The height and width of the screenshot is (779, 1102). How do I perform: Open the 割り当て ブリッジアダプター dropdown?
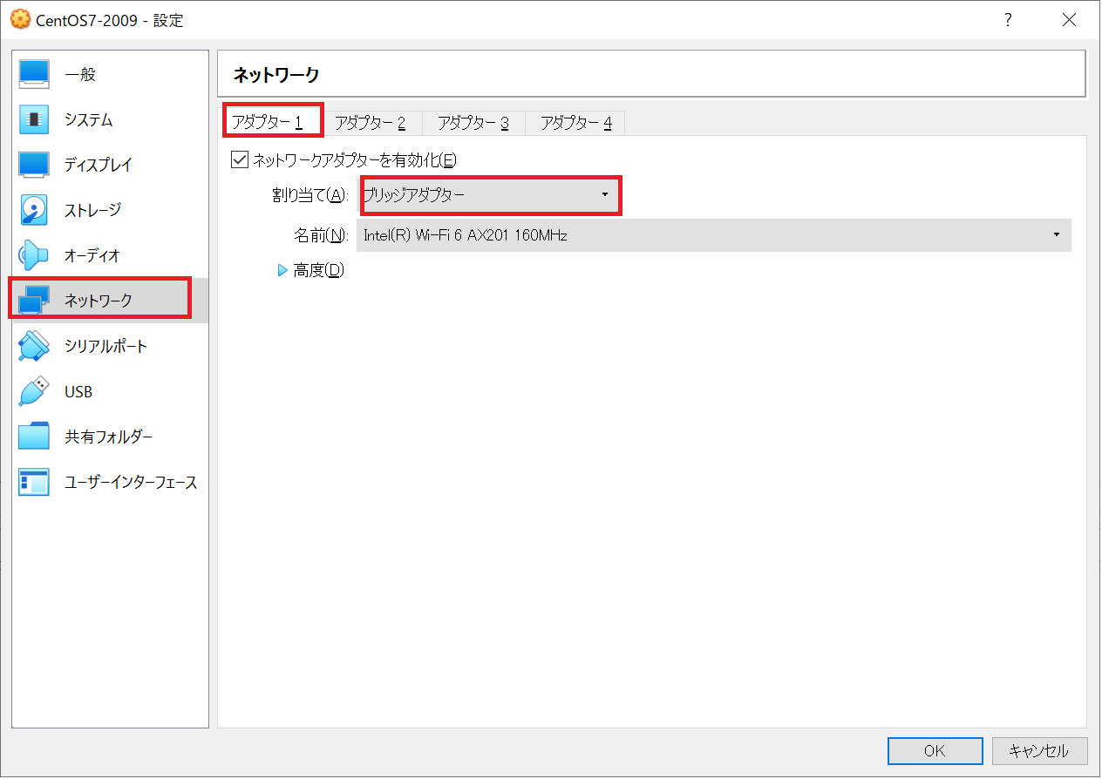(x=490, y=195)
